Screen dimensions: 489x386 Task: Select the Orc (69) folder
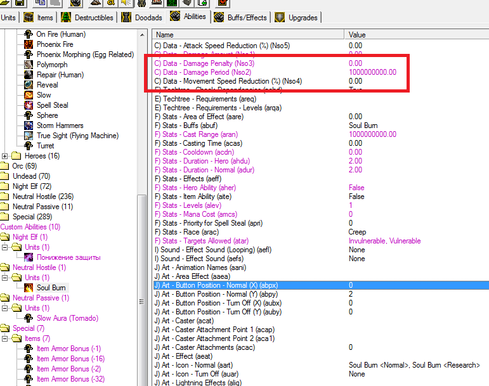pos(24,166)
